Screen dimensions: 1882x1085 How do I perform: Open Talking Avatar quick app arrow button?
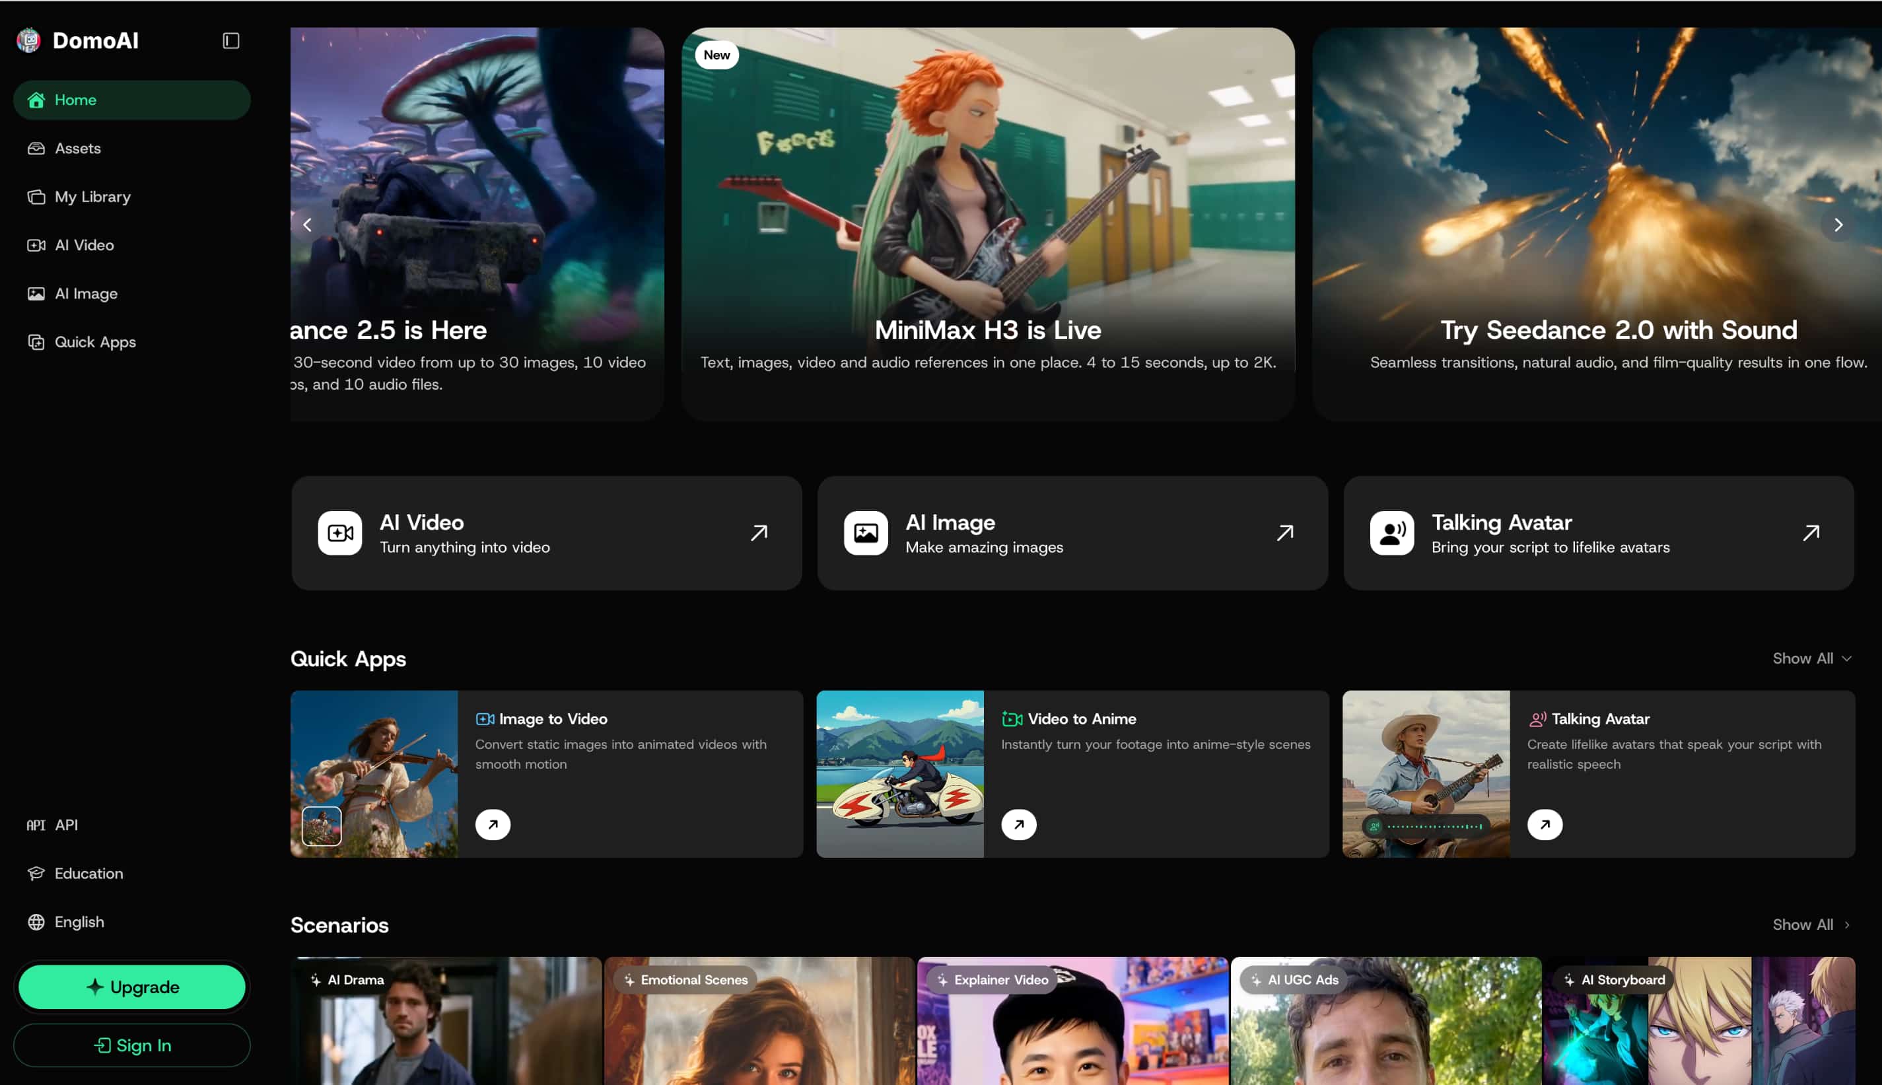point(1545,825)
